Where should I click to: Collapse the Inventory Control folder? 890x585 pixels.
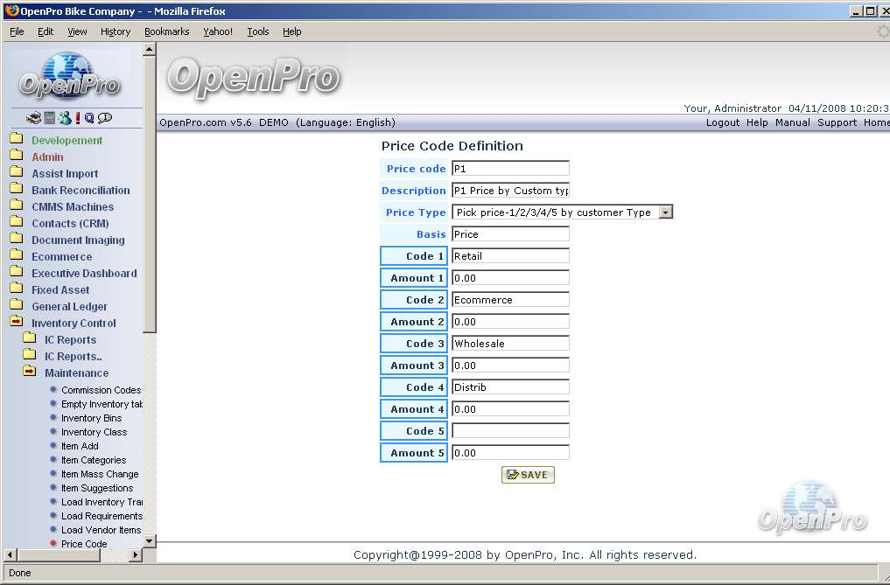17,323
